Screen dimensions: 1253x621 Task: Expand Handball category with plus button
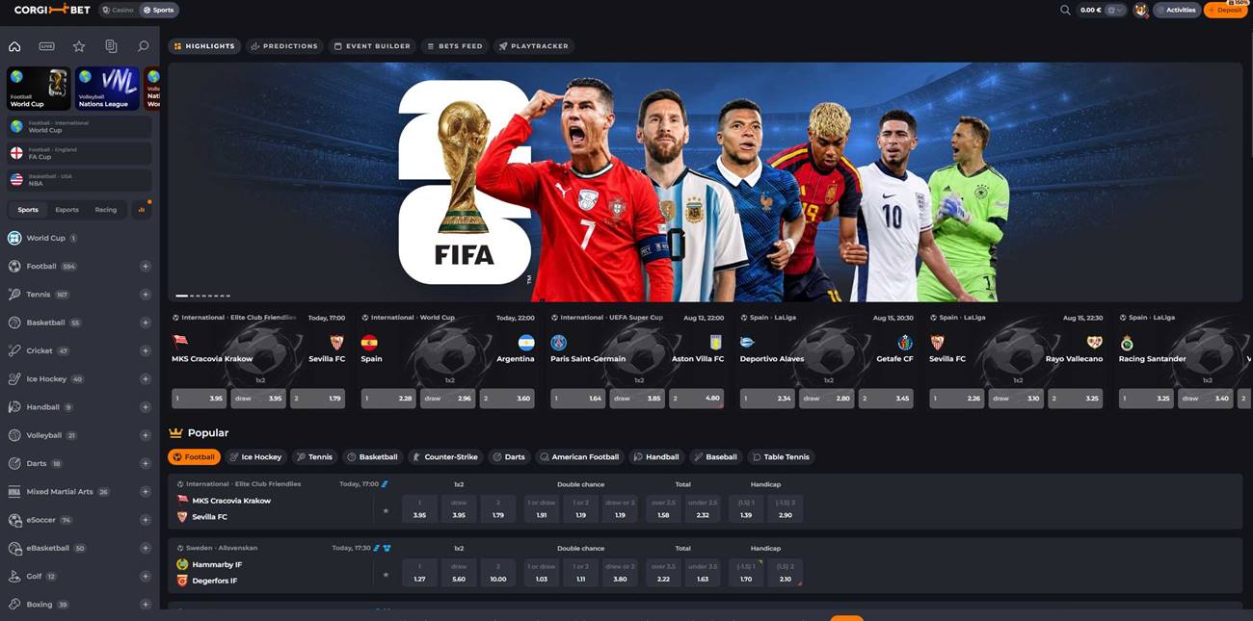[146, 407]
